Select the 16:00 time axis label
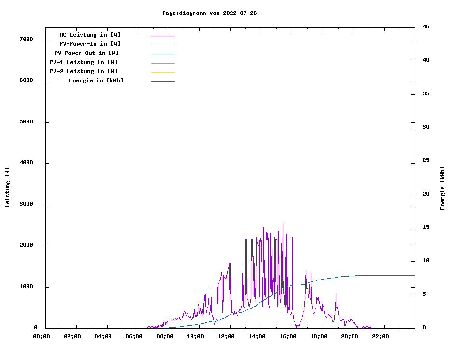463x347 pixels. 288,336
